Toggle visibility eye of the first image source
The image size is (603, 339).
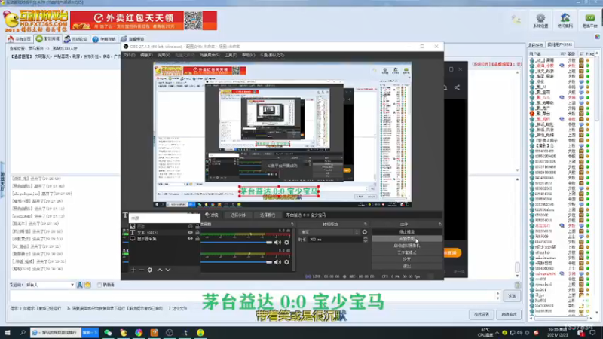(190, 227)
